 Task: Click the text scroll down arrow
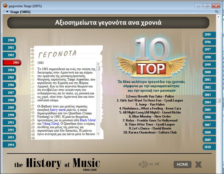[98, 134]
